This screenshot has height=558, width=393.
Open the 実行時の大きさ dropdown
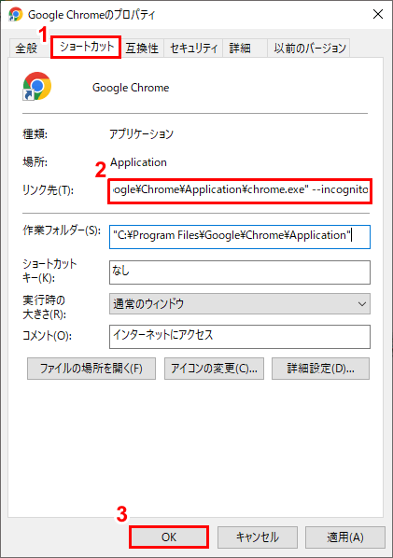[240, 304]
